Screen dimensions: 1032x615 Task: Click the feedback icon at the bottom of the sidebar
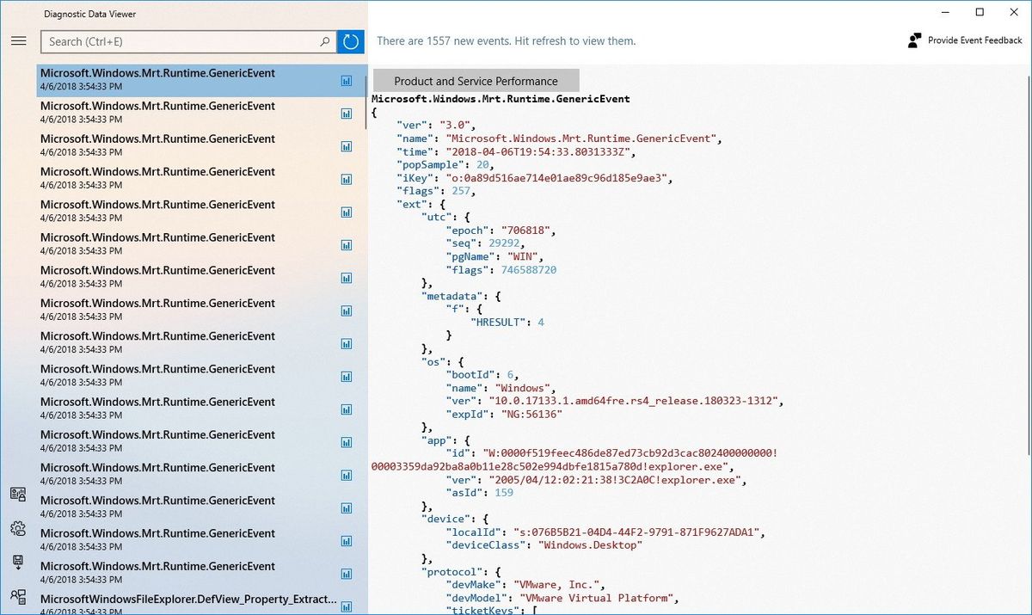coord(18,597)
